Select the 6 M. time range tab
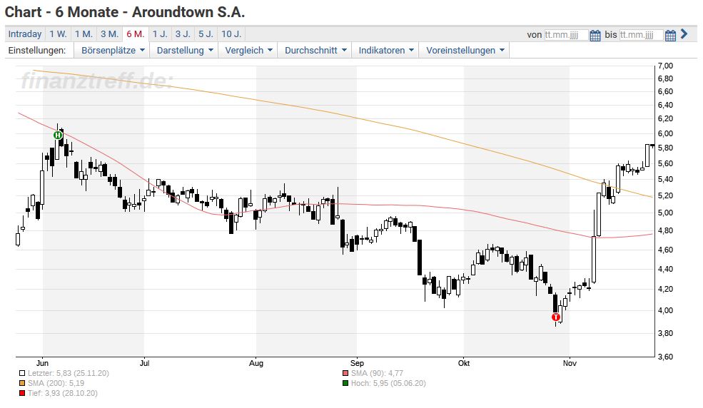This screenshot has width=703, height=408. pyautogui.click(x=136, y=34)
